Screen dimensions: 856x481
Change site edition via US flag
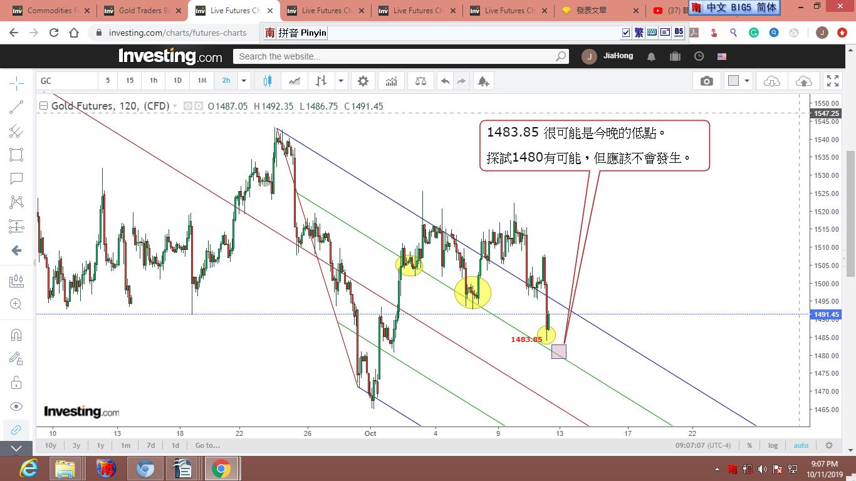[722, 56]
